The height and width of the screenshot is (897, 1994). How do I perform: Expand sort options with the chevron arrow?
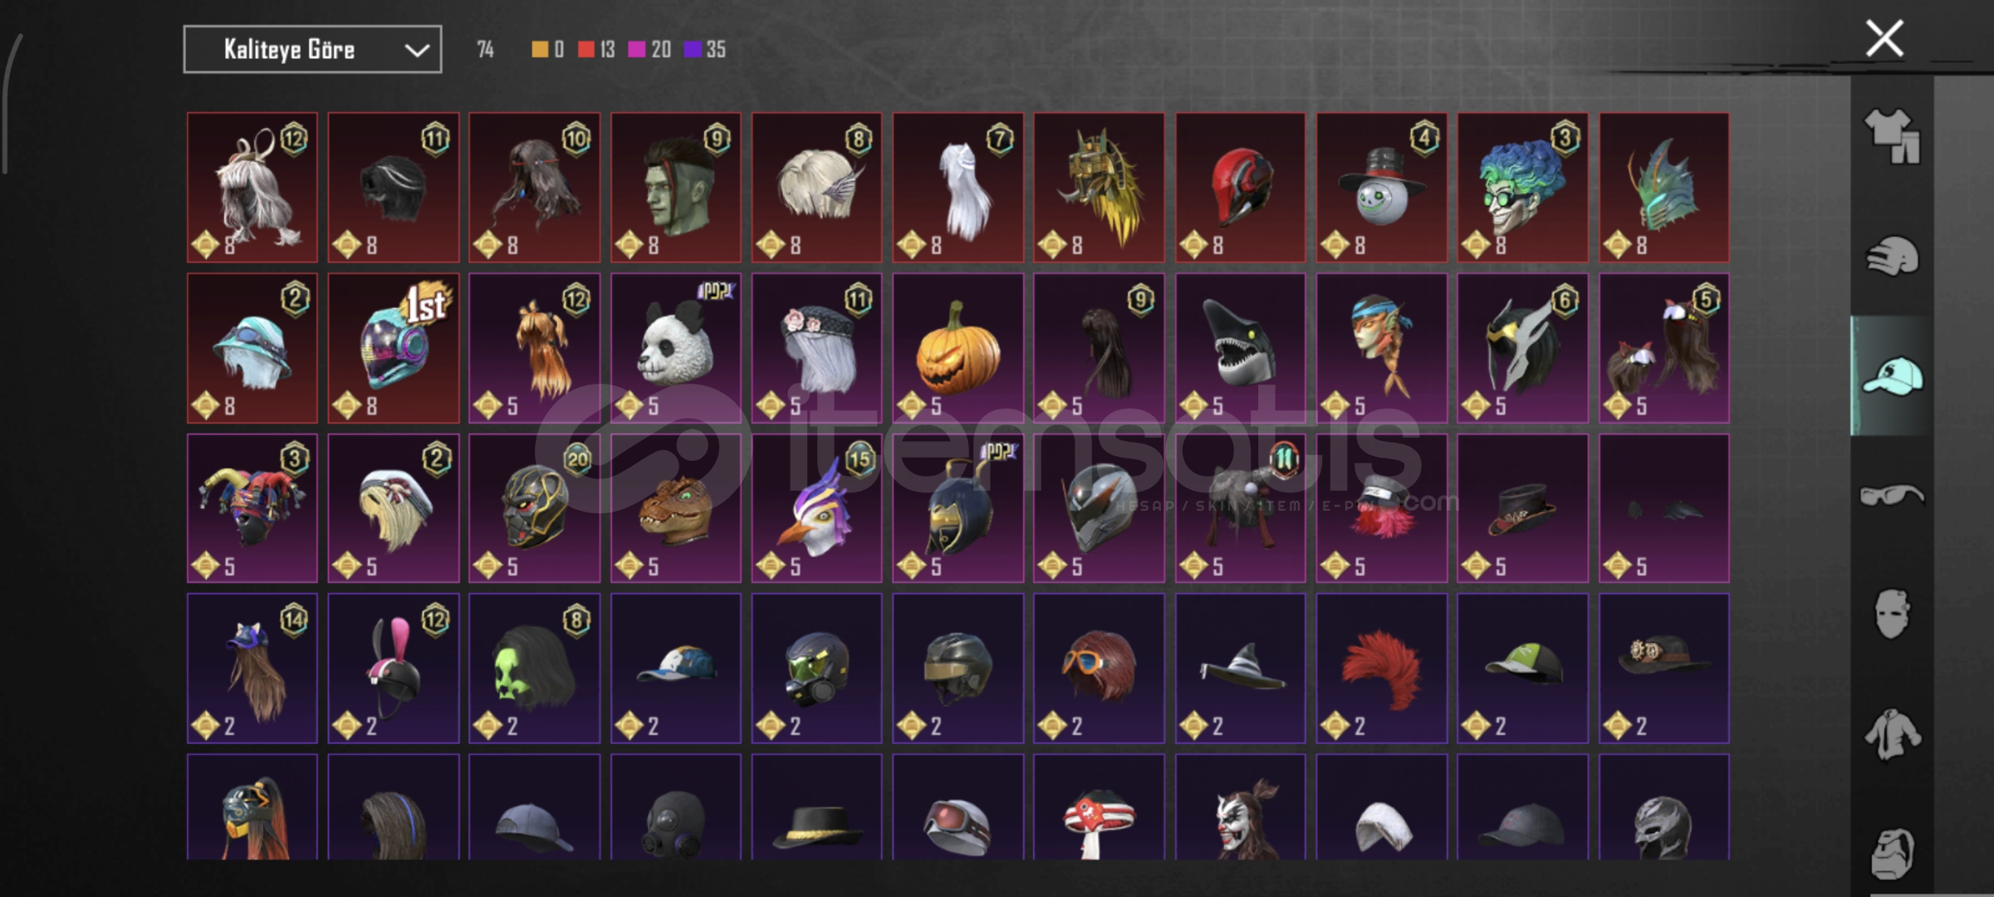(x=416, y=51)
